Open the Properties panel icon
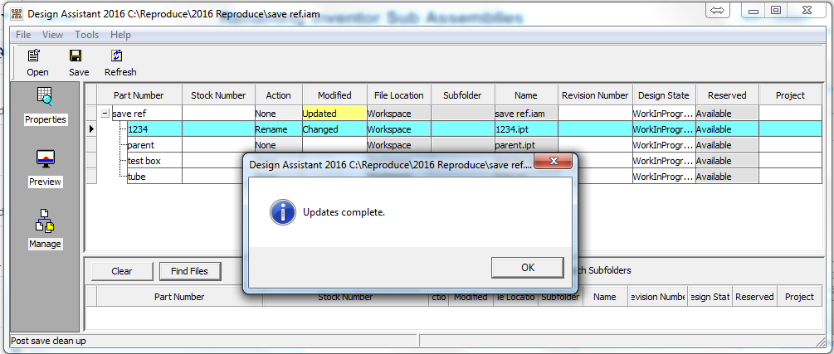 coord(45,96)
